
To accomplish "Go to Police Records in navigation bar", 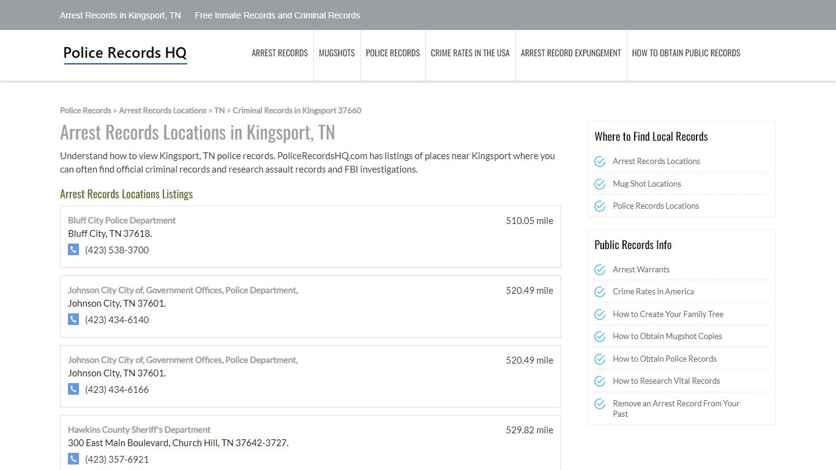I will tap(393, 53).
